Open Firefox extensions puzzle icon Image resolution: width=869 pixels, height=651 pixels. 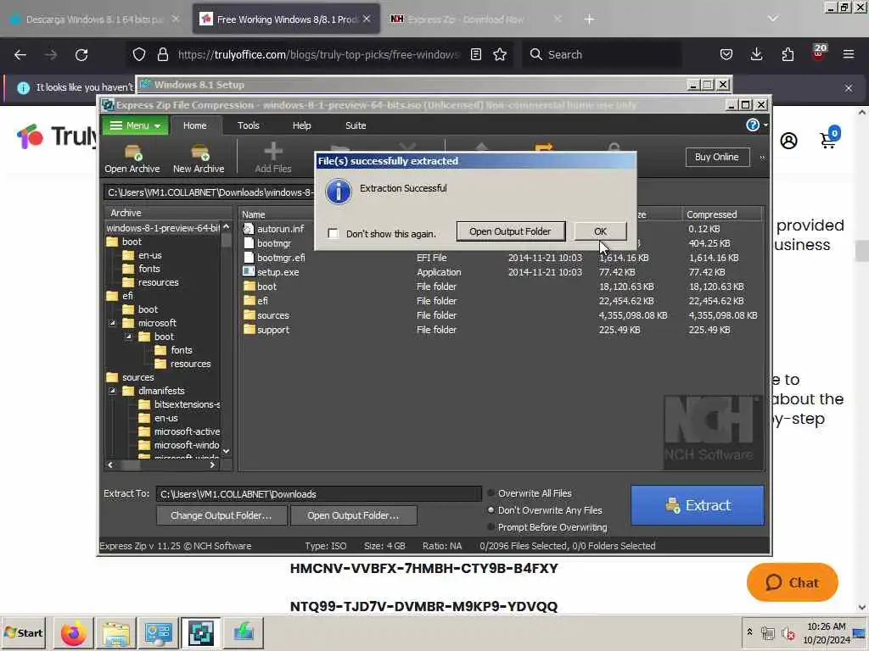(788, 54)
